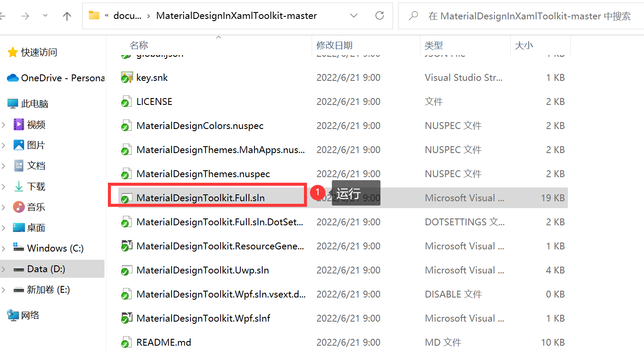The width and height of the screenshot is (644, 350).
Task: Open 快速访问 in navigation pane
Action: coord(39,52)
